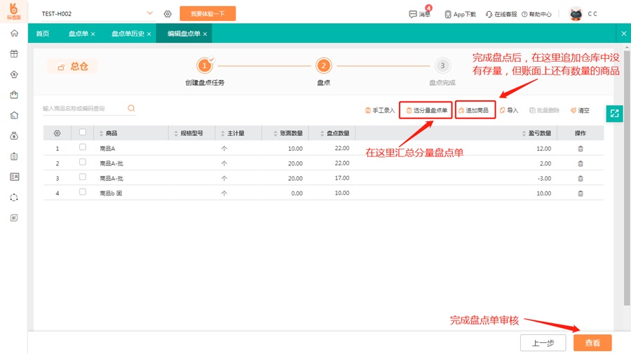The image size is (631, 354).
Task: Delete row 2 (盈亏 2.00) via trash icon
Action: pos(581,163)
